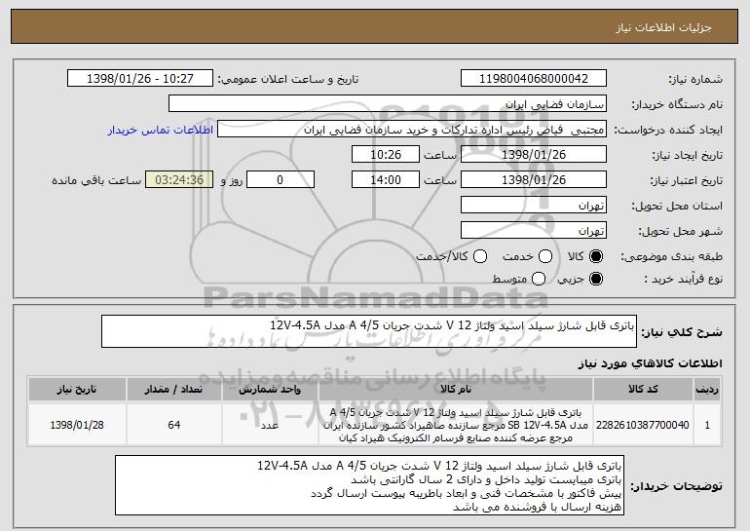The image size is (750, 531).
Task: Click the ردیف column header
Action: pyautogui.click(x=707, y=390)
